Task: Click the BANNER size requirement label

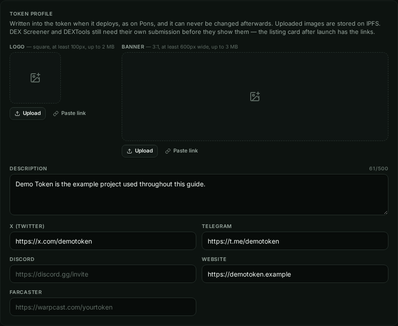Action: [x=180, y=47]
